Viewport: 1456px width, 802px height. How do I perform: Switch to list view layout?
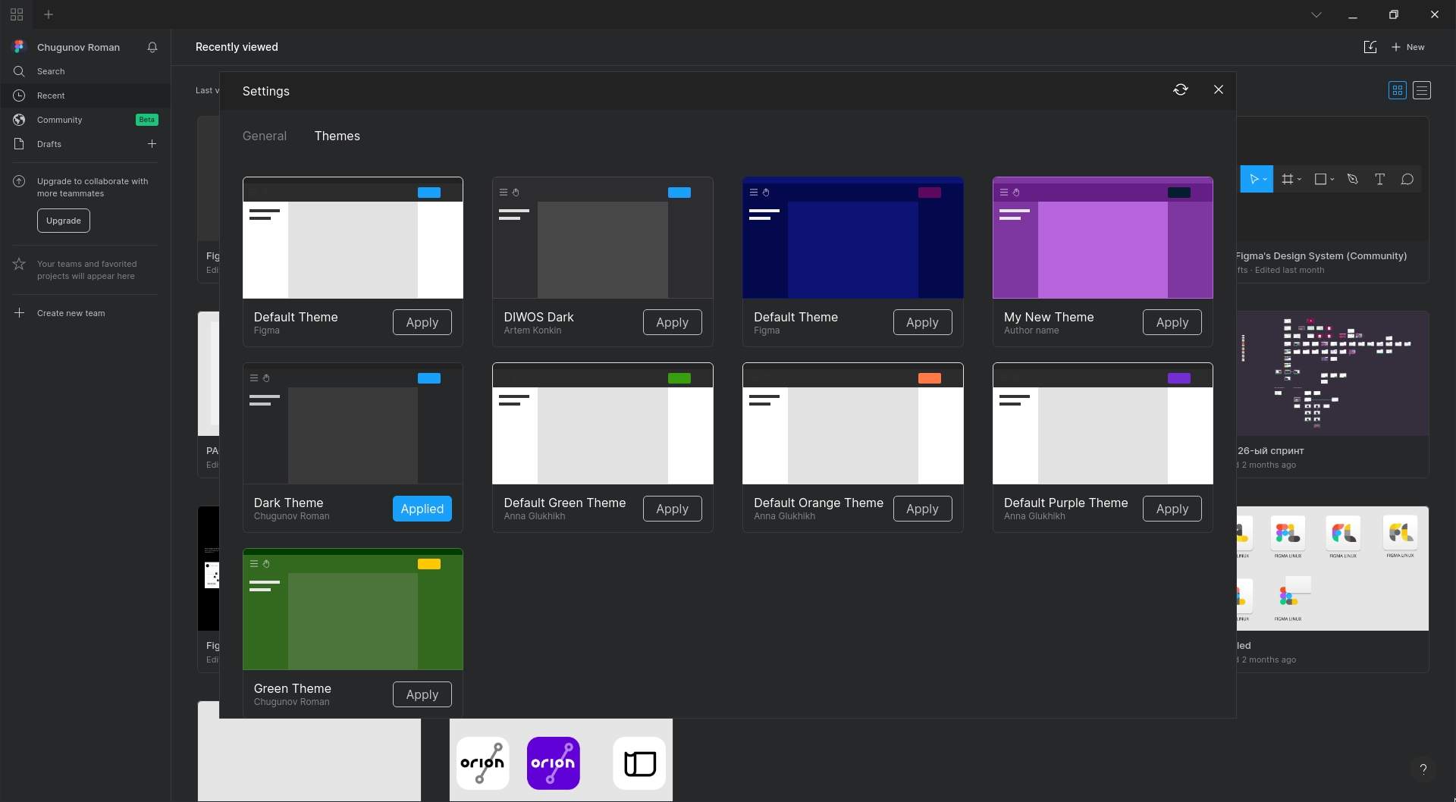(1422, 89)
